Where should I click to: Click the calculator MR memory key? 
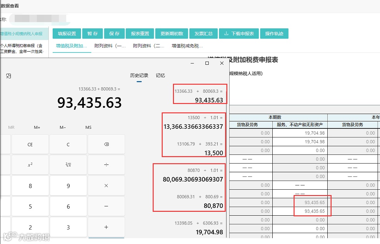pos(11,127)
